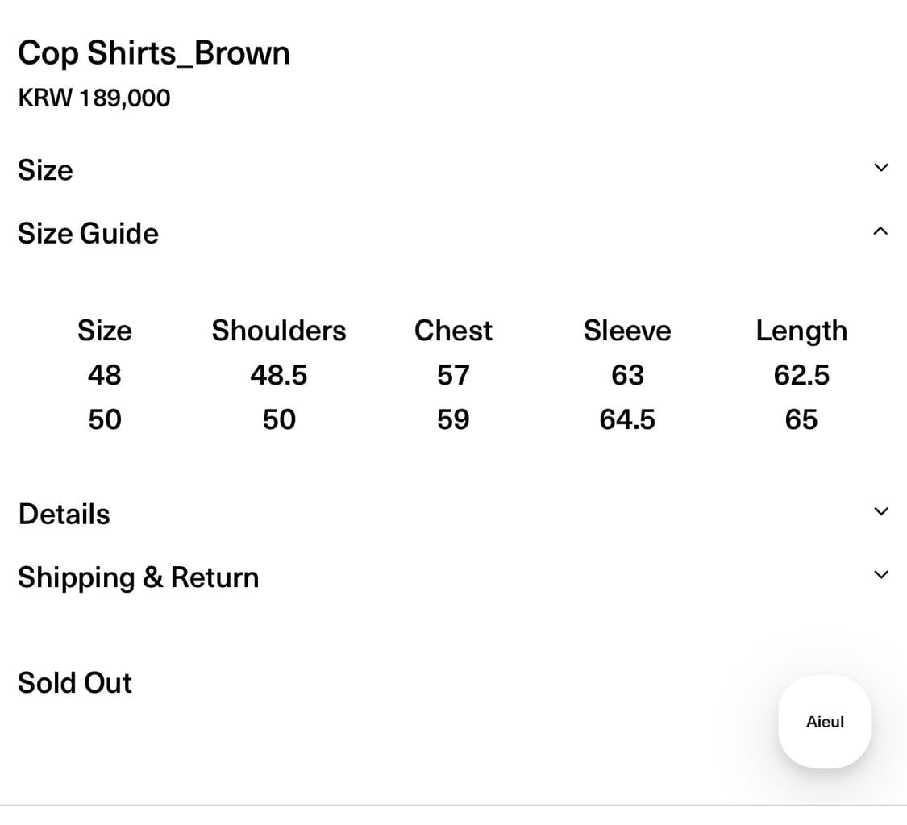
Task: Click the KRW 189,000 price text
Action: click(94, 98)
